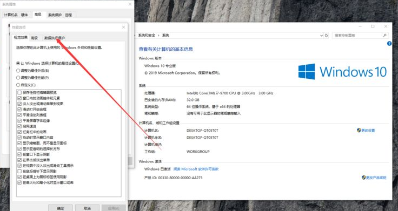
Task: Toggle 显示缩略图，而不是显示图标 checkbox
Action: point(19,143)
